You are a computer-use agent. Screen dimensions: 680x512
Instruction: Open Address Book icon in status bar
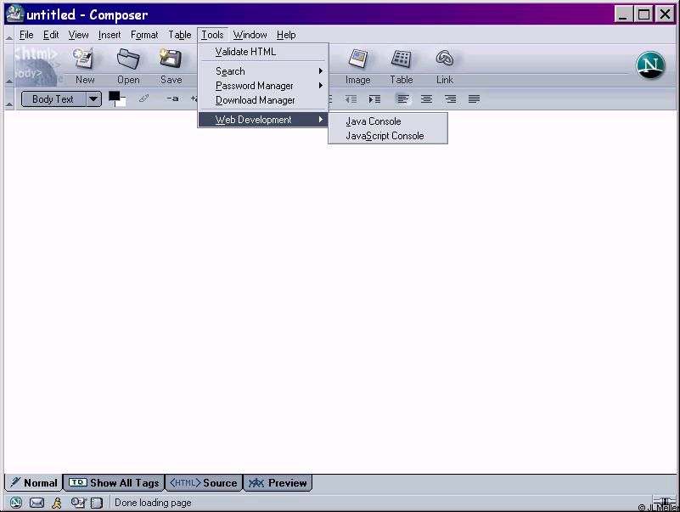tap(97, 503)
